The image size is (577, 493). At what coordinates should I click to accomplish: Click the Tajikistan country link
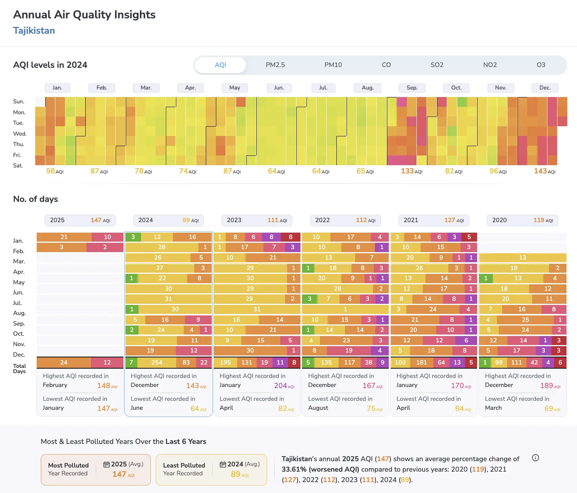click(x=34, y=31)
